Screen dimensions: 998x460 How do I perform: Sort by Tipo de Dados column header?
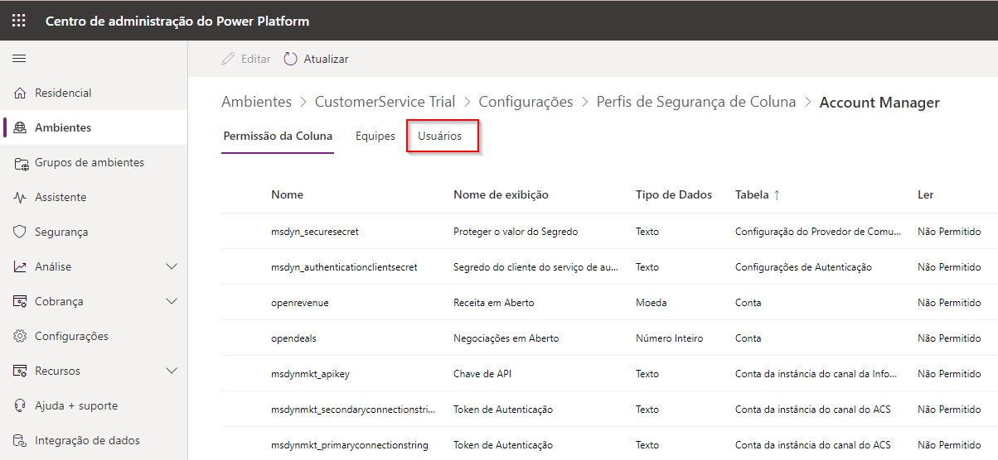point(674,195)
